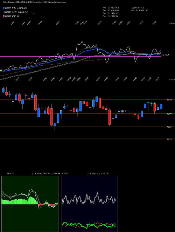Click the 1563 top value label

click(x=154, y=23)
